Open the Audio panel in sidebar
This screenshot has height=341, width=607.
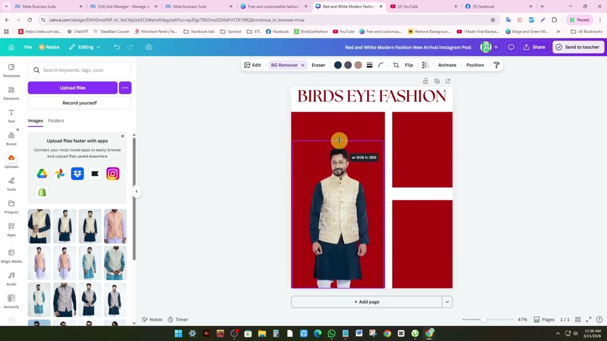11,278
